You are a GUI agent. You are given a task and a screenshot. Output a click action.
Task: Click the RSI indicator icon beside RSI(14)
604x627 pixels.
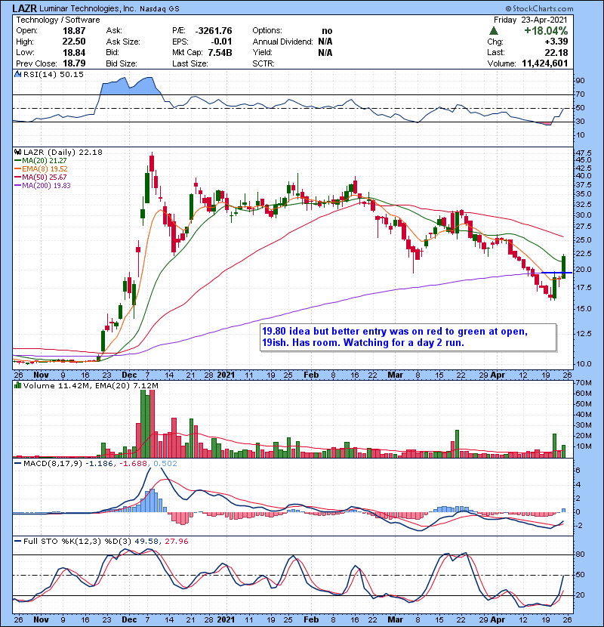click(x=17, y=74)
